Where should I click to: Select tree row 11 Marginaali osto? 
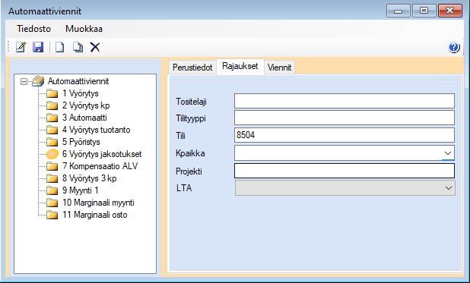coord(95,215)
